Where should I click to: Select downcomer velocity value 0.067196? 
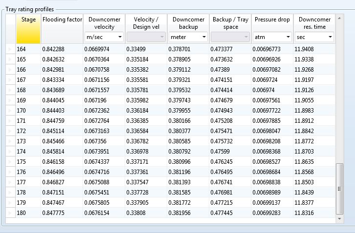104,100
